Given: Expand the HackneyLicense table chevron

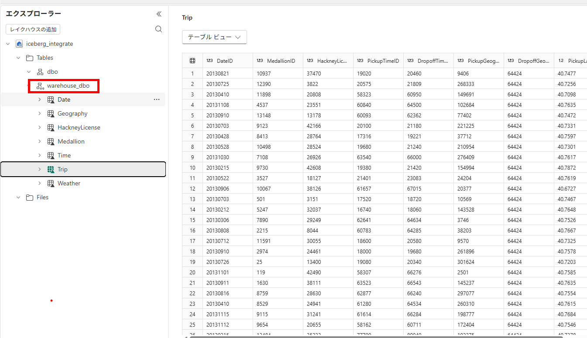Looking at the screenshot, I should (x=39, y=127).
